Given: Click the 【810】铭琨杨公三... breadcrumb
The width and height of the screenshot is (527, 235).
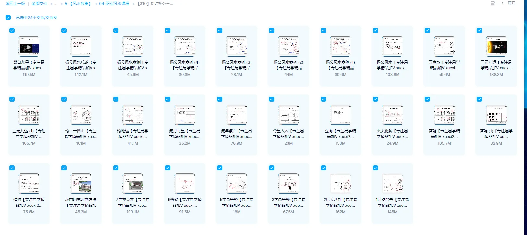Looking at the screenshot, I should click(155, 4).
